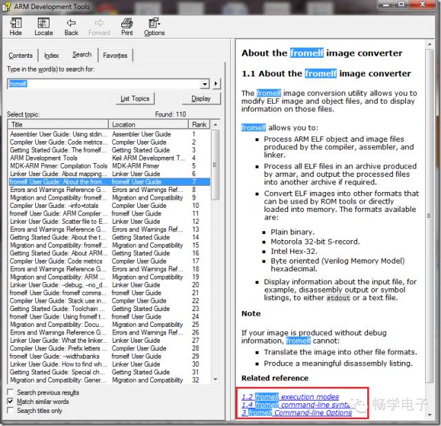Sort results by Location column header
The width and height of the screenshot is (441, 426).
149,124
